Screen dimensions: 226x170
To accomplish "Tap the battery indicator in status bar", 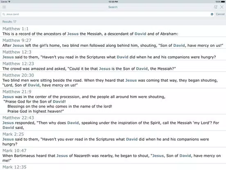I will click(x=223, y=2).
